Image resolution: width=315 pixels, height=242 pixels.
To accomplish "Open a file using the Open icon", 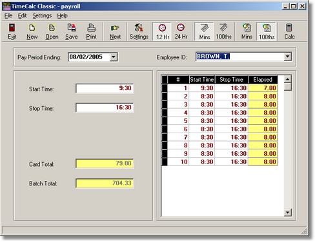I will 52,32.
